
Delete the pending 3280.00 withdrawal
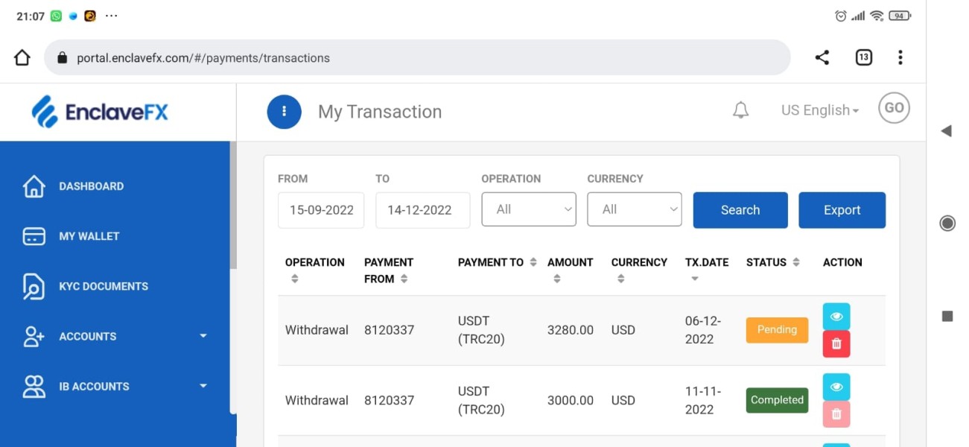point(836,343)
